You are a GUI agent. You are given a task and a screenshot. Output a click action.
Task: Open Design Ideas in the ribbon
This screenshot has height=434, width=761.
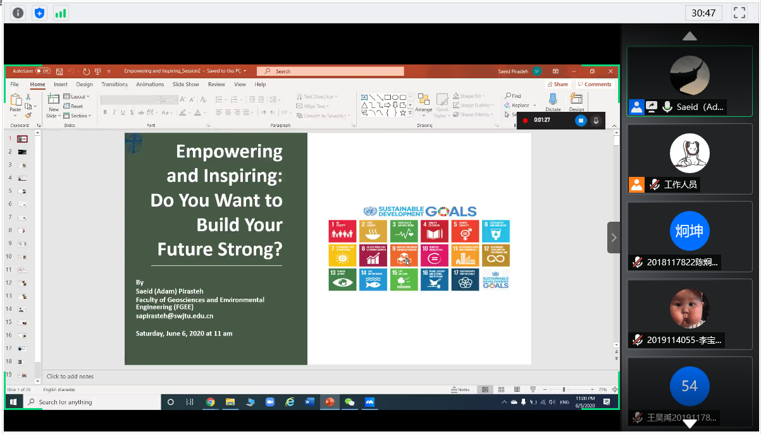pyautogui.click(x=576, y=100)
